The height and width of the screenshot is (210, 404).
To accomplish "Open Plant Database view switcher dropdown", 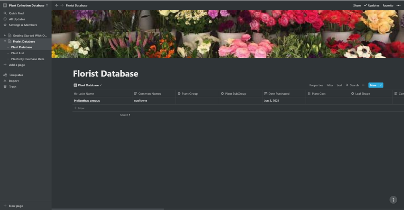I will click(x=88, y=85).
